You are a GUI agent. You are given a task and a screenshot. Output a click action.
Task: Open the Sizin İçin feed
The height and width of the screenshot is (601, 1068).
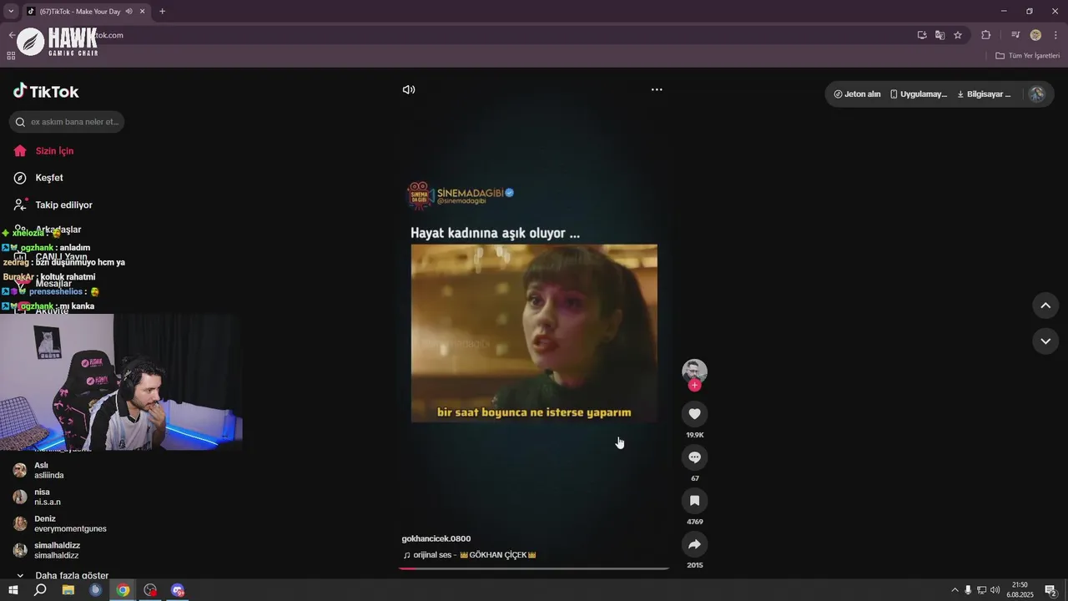(x=54, y=151)
